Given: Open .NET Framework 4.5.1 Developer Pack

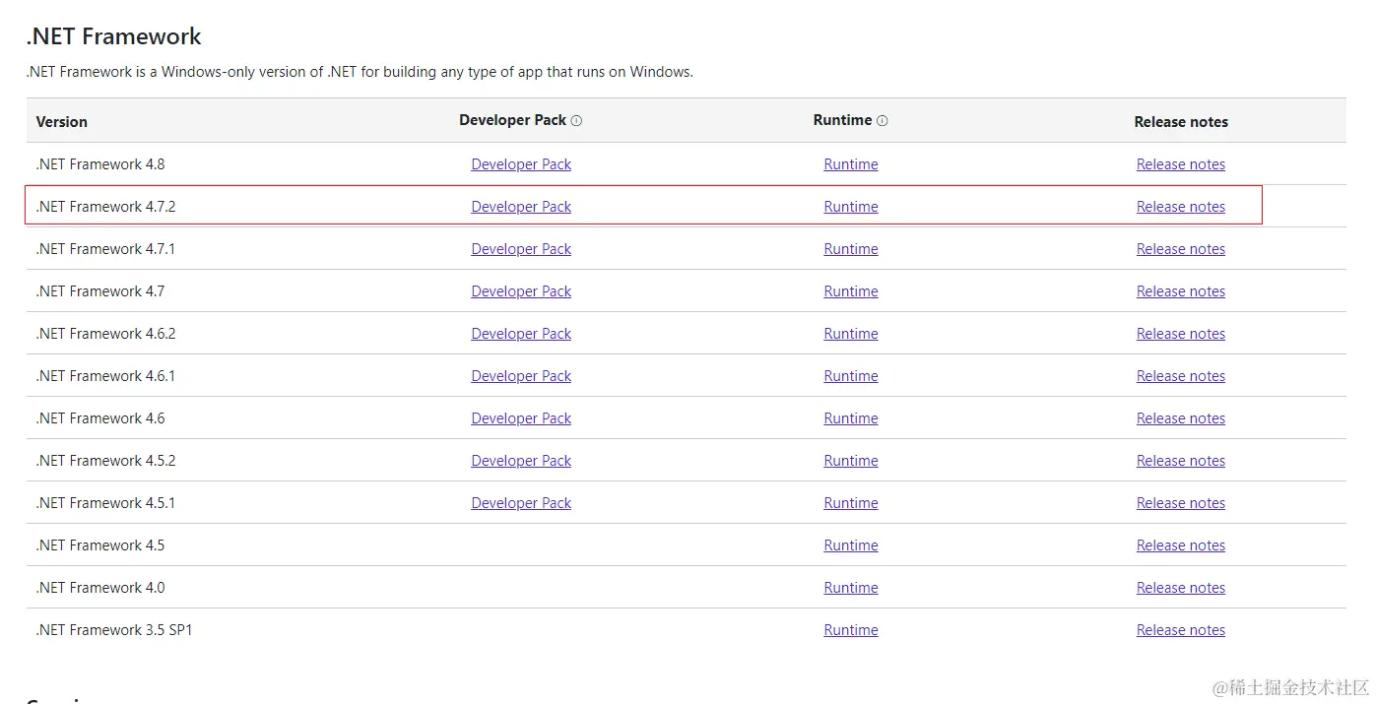Looking at the screenshot, I should 521,503.
